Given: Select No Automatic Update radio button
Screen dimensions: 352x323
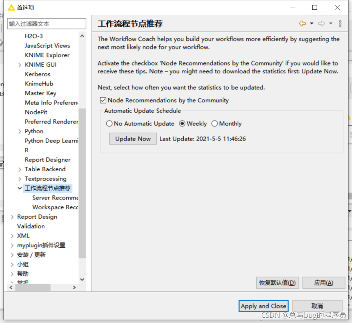Looking at the screenshot, I should (x=109, y=123).
